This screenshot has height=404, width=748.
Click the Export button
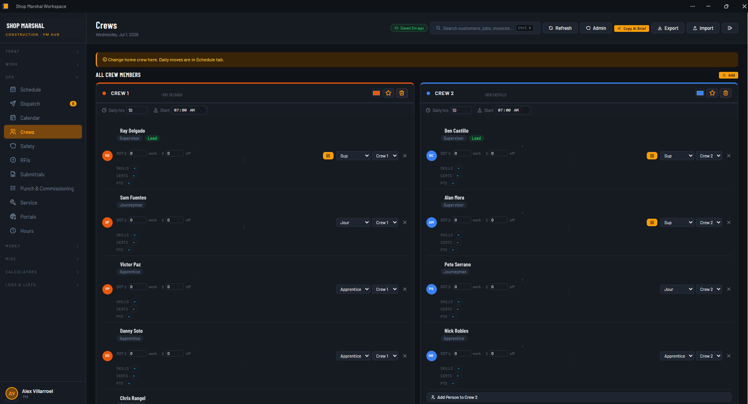[x=668, y=28]
